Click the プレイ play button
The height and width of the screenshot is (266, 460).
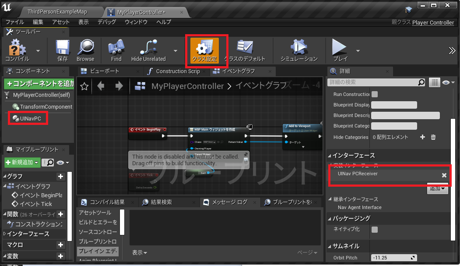click(340, 50)
